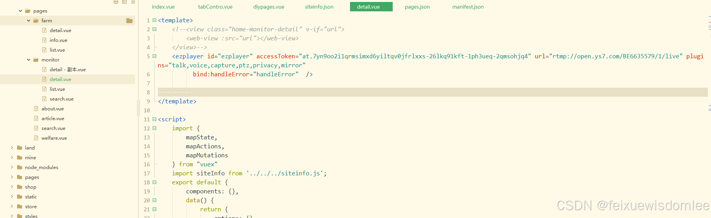Place cursor on highlighted empty line 8
The width and height of the screenshot is (711, 218).
(433, 92)
